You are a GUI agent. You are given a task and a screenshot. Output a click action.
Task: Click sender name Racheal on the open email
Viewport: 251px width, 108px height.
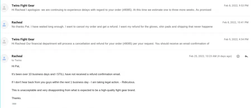17,56
